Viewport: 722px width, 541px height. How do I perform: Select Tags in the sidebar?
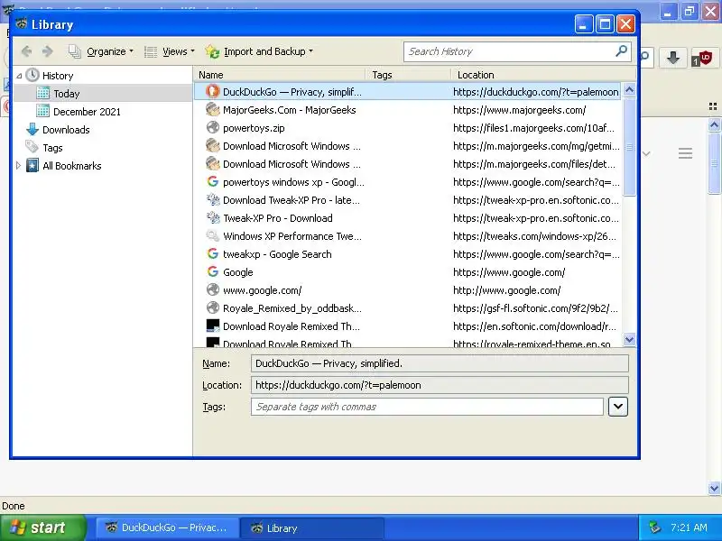click(x=52, y=148)
